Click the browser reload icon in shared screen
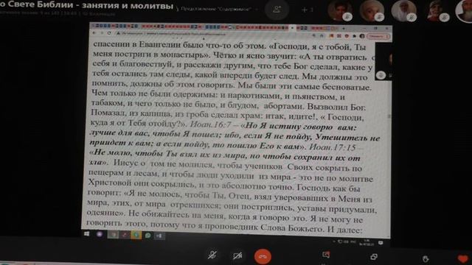This screenshot has width=472, height=265. click(x=109, y=33)
